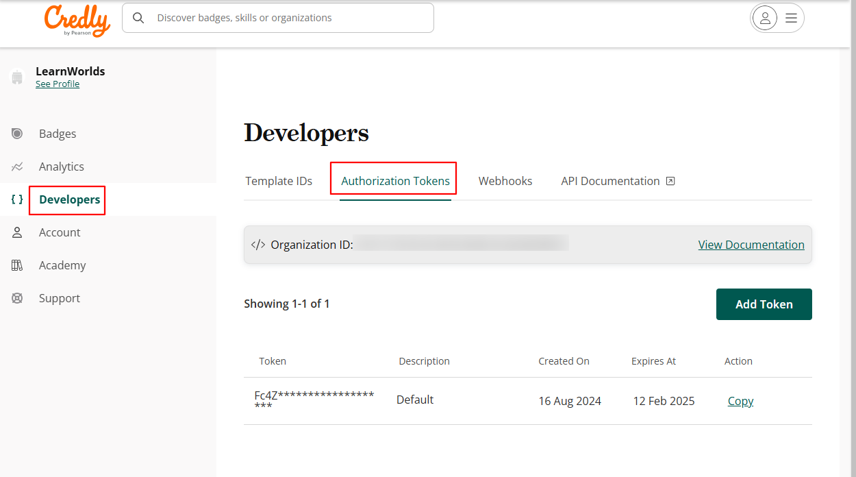Click the Description column header
The width and height of the screenshot is (856, 477).
[425, 361]
